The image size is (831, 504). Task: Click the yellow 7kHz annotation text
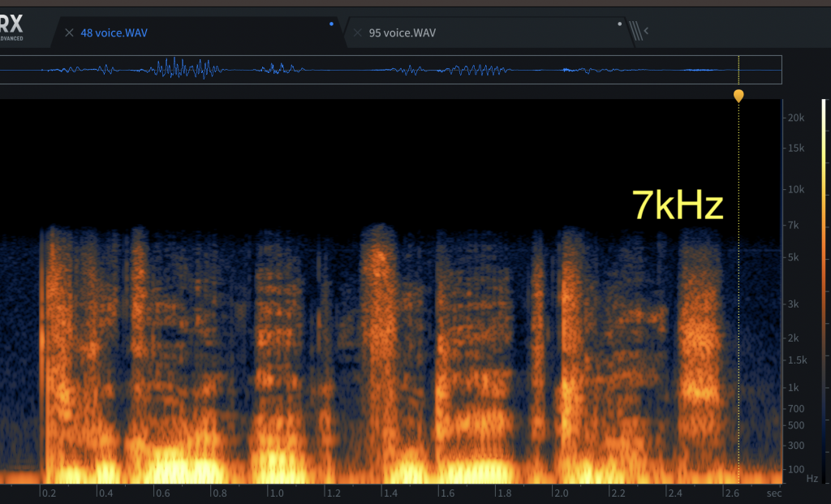tap(678, 207)
